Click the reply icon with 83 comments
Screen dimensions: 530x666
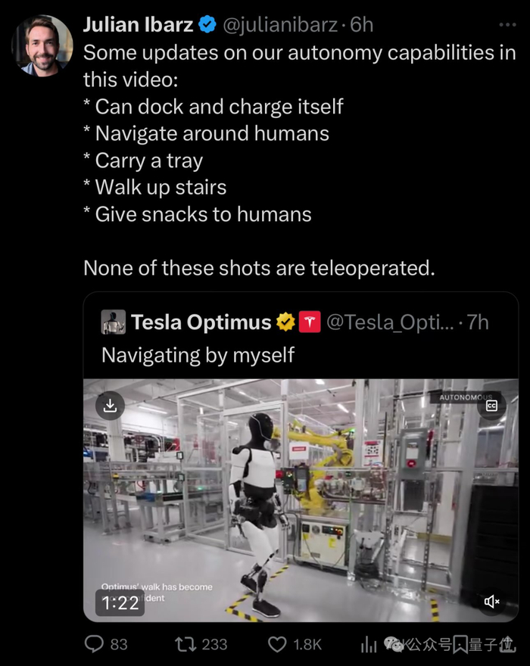[94, 644]
